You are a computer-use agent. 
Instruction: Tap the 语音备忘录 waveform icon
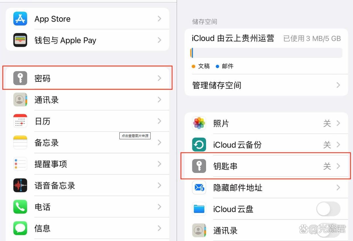[20, 185]
